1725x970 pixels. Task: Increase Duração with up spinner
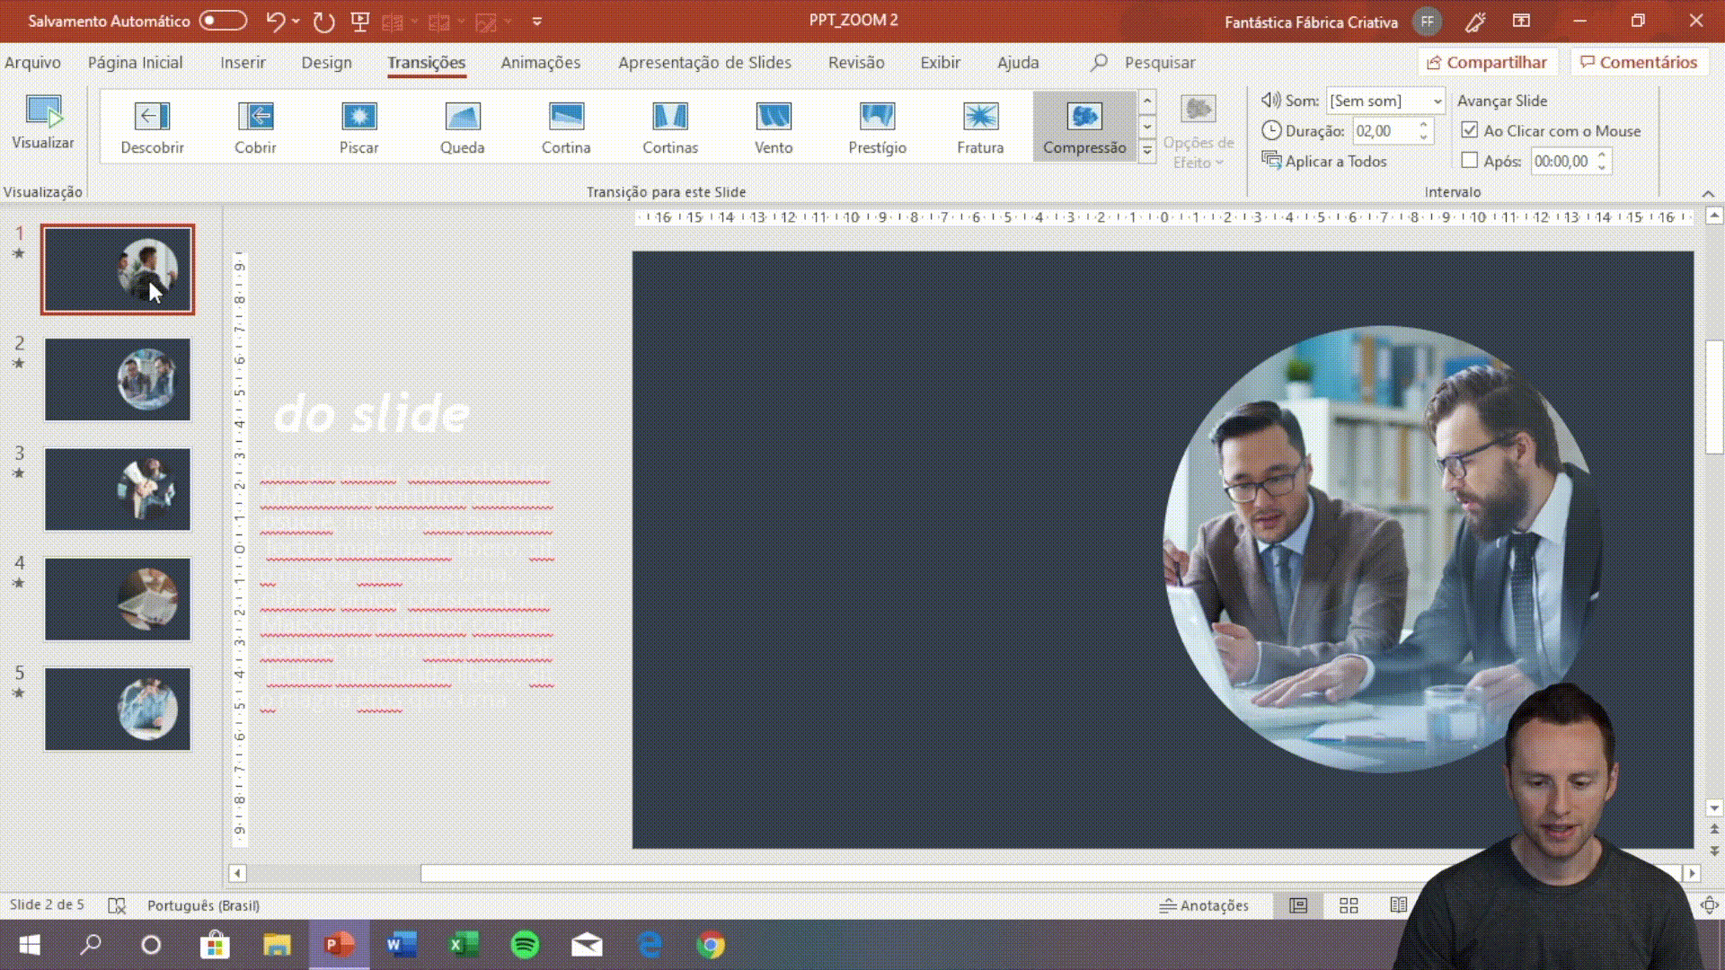1423,126
